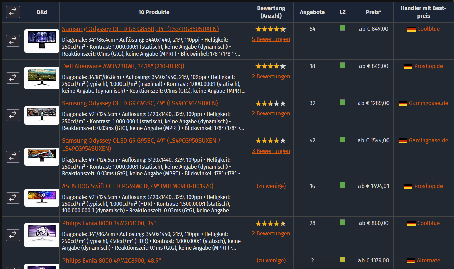Open Gamingoase.de dealer link for Odyssey G93SC

tap(429, 103)
